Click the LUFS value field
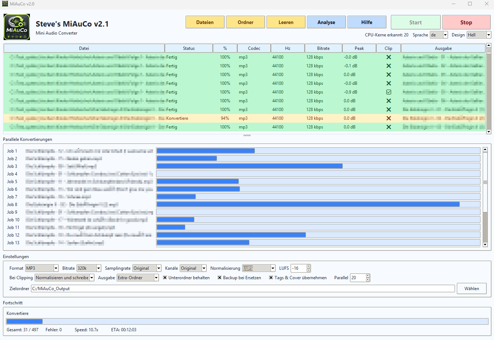This screenshot has height=340, width=494. tap(299, 268)
